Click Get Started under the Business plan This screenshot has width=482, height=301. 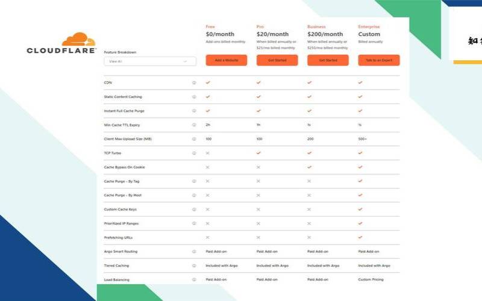click(x=328, y=60)
